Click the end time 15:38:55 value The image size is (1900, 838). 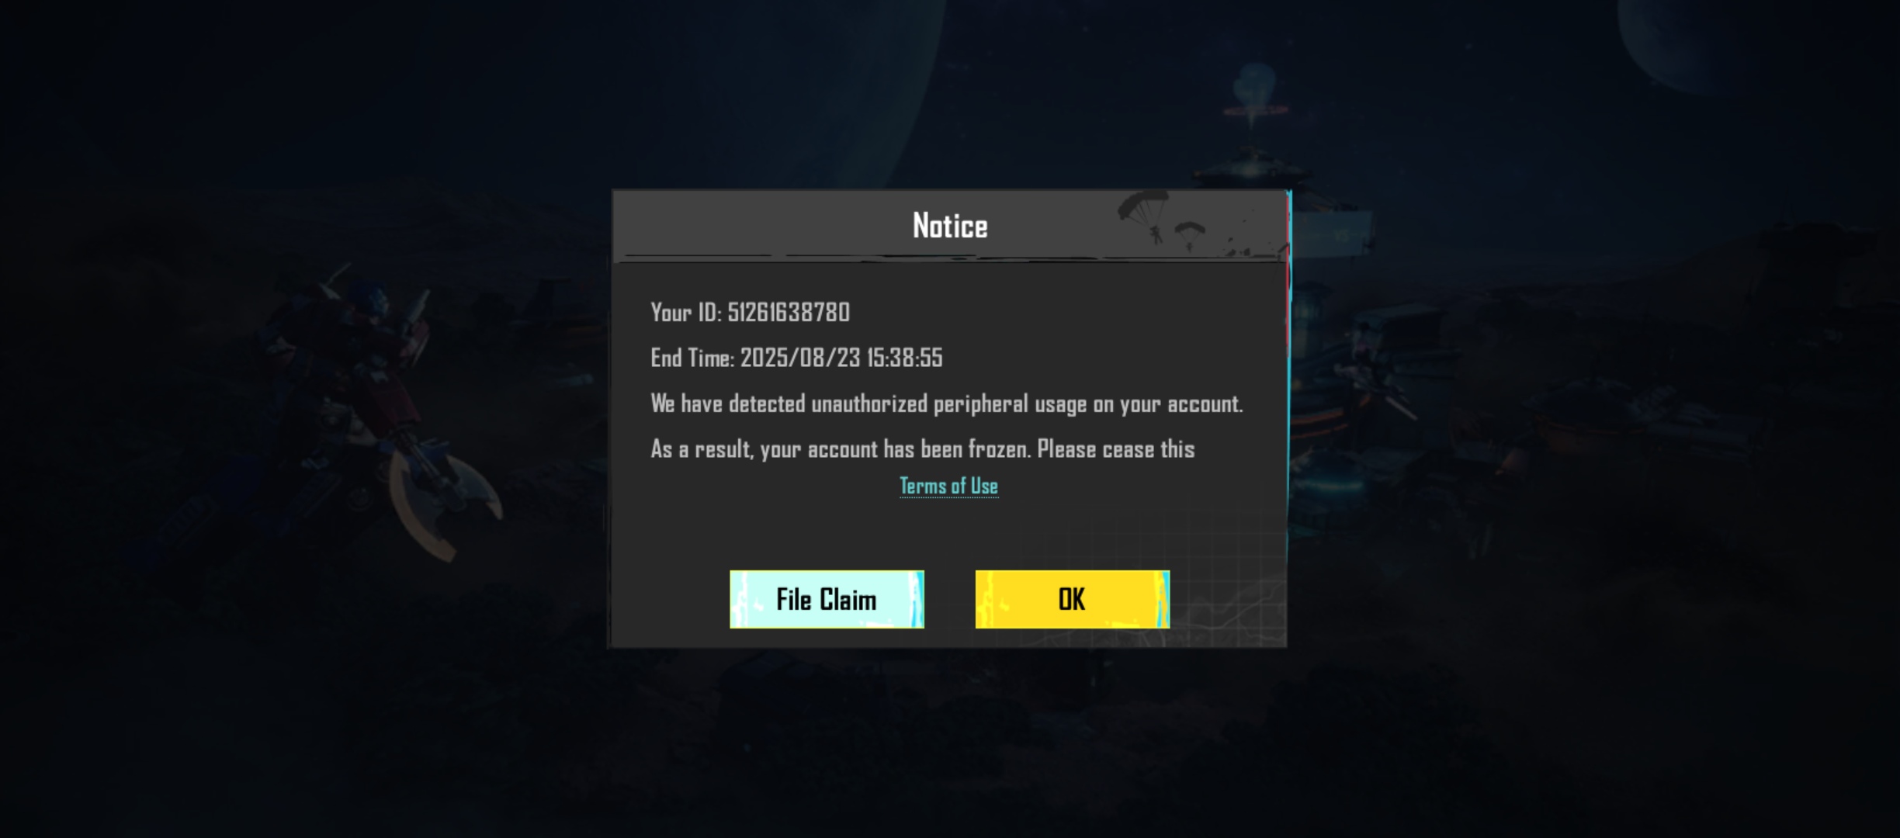(x=904, y=358)
